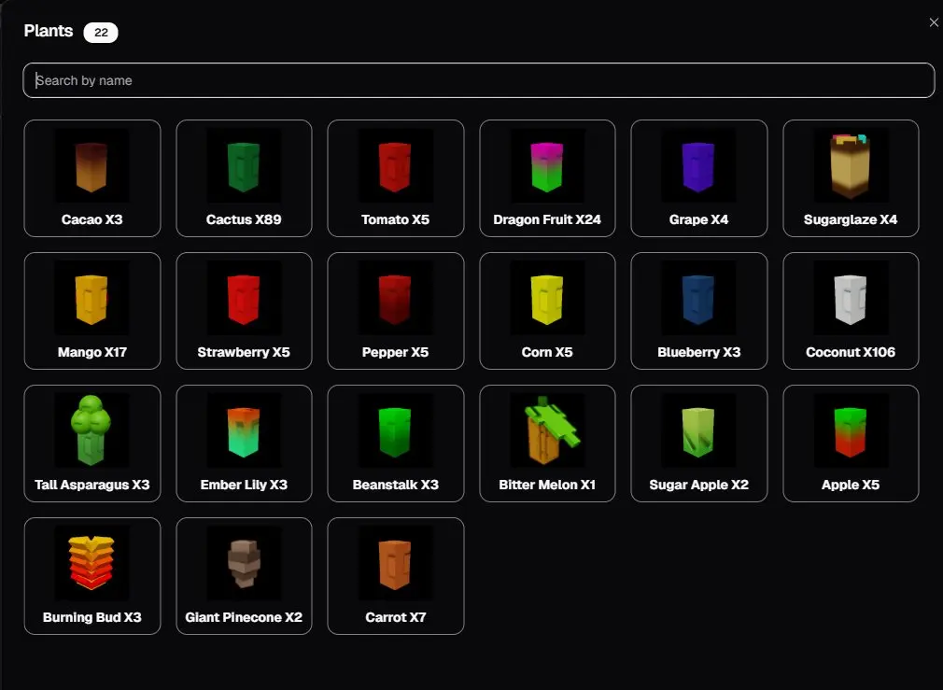Click the dark blue Blueberry icon

[x=698, y=298]
